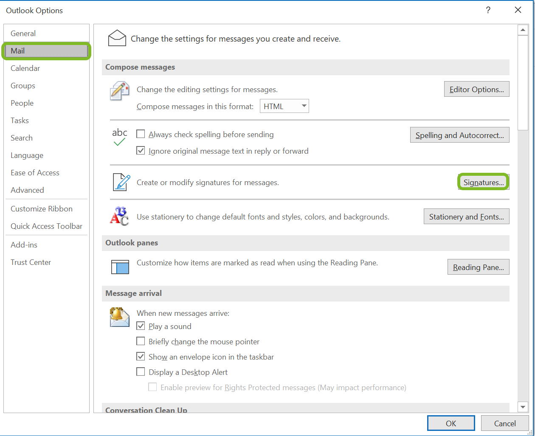Screen dimensions: 535x436
Task: Open the Signatures dialog
Action: tap(484, 182)
